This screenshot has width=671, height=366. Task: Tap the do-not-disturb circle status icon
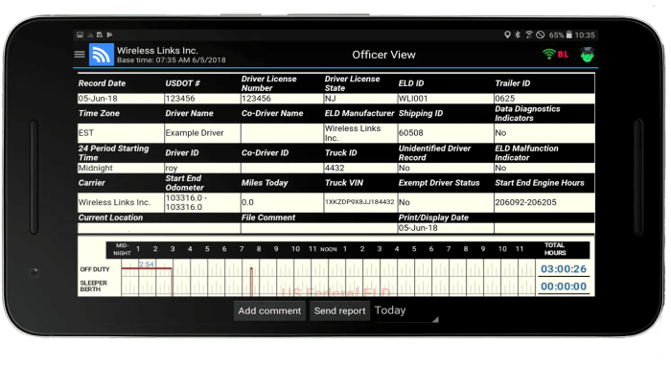click(541, 34)
